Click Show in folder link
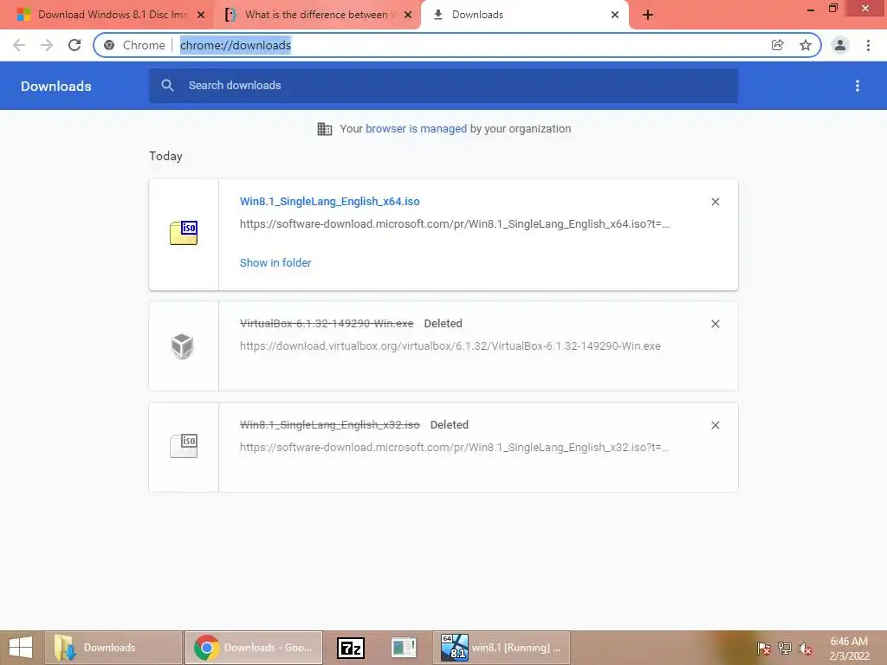Viewport: 887px width, 665px height. pos(275,263)
